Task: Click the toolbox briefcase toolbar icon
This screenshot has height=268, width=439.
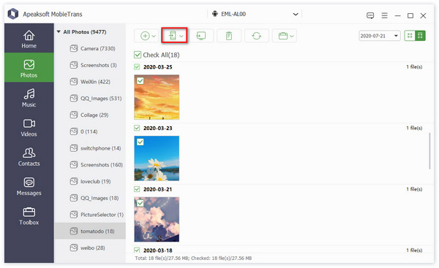Action: pyautogui.click(x=283, y=36)
